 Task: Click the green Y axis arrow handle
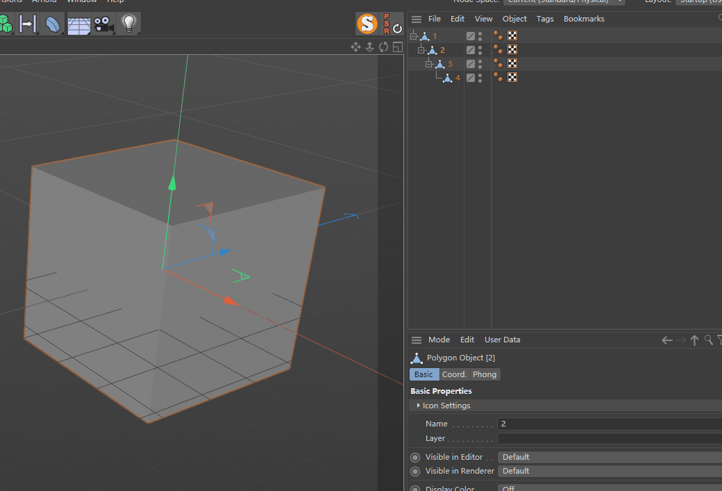point(172,183)
